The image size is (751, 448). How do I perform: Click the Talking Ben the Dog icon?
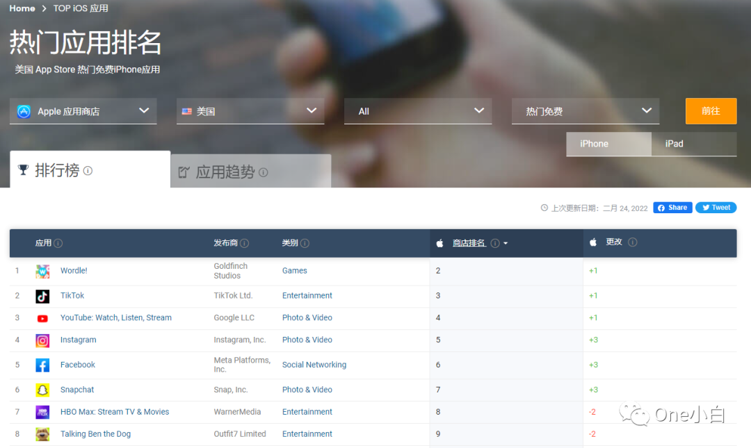coord(42,433)
